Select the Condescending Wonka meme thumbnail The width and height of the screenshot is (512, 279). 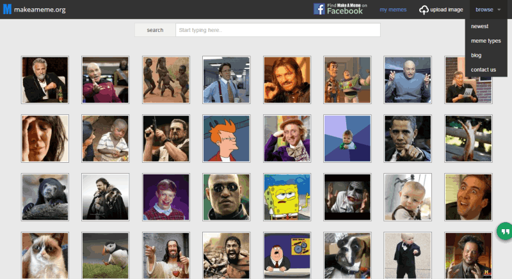pos(287,139)
